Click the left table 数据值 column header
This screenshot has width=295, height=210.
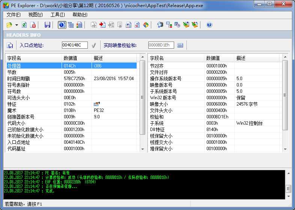[77, 58]
